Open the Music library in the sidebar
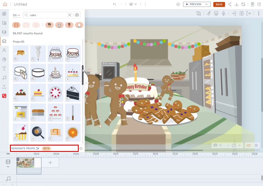Image resolution: width=263 pixels, height=186 pixels. click(x=4, y=78)
